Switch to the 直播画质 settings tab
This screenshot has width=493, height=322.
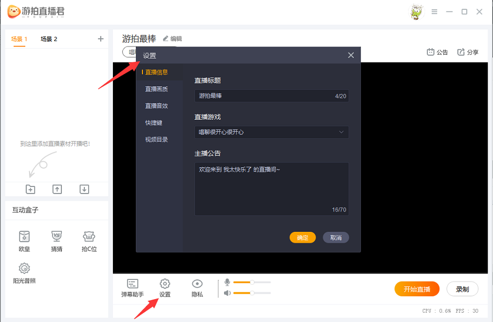tap(157, 89)
